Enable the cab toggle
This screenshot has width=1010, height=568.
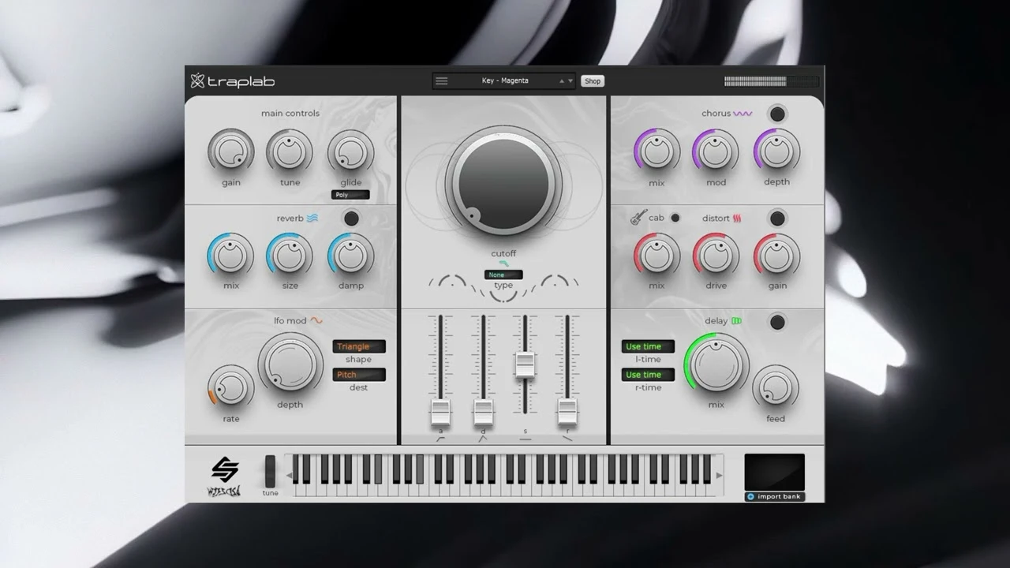(x=675, y=218)
